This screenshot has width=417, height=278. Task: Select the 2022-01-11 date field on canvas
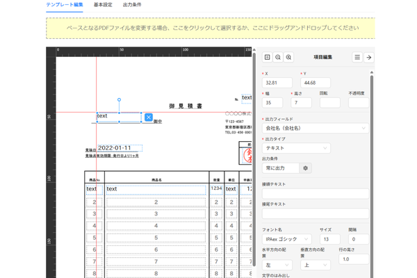pos(120,148)
